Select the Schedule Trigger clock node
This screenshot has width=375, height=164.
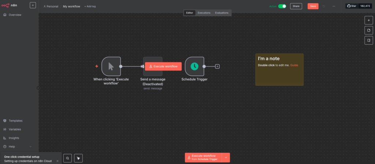pyautogui.click(x=194, y=66)
